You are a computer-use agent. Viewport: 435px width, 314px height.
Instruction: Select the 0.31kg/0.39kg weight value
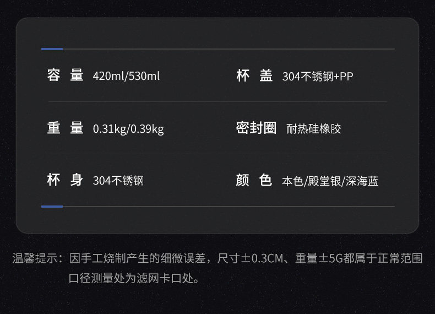tap(128, 129)
